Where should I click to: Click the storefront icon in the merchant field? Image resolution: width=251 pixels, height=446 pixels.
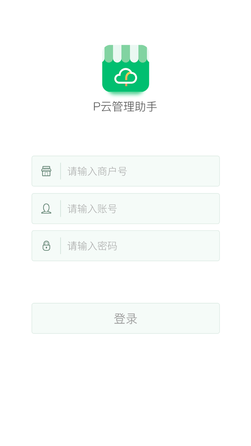pos(46,171)
